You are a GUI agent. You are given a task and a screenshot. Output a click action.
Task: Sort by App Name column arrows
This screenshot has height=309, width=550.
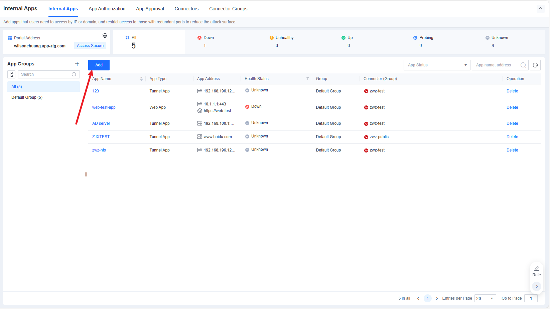click(x=141, y=79)
